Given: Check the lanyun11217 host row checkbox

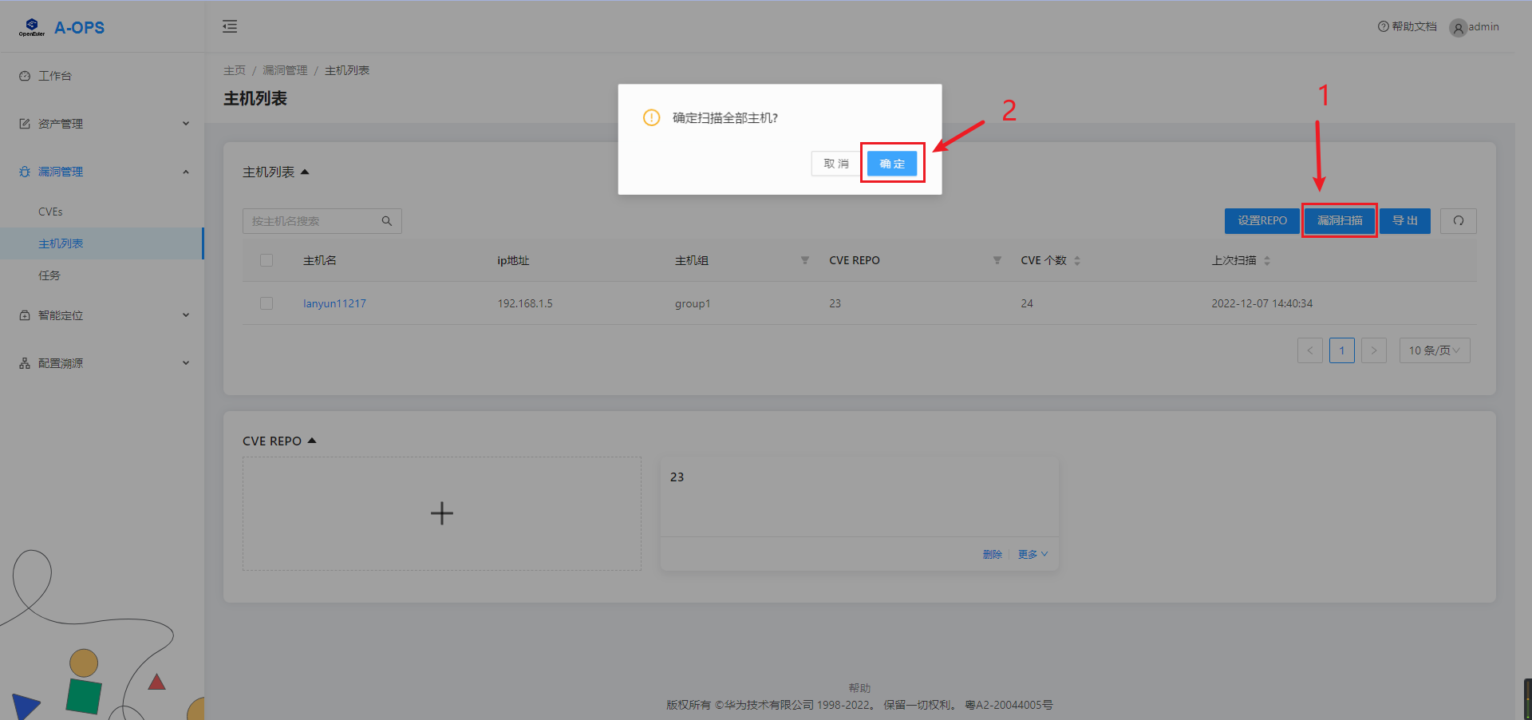Looking at the screenshot, I should (x=267, y=303).
